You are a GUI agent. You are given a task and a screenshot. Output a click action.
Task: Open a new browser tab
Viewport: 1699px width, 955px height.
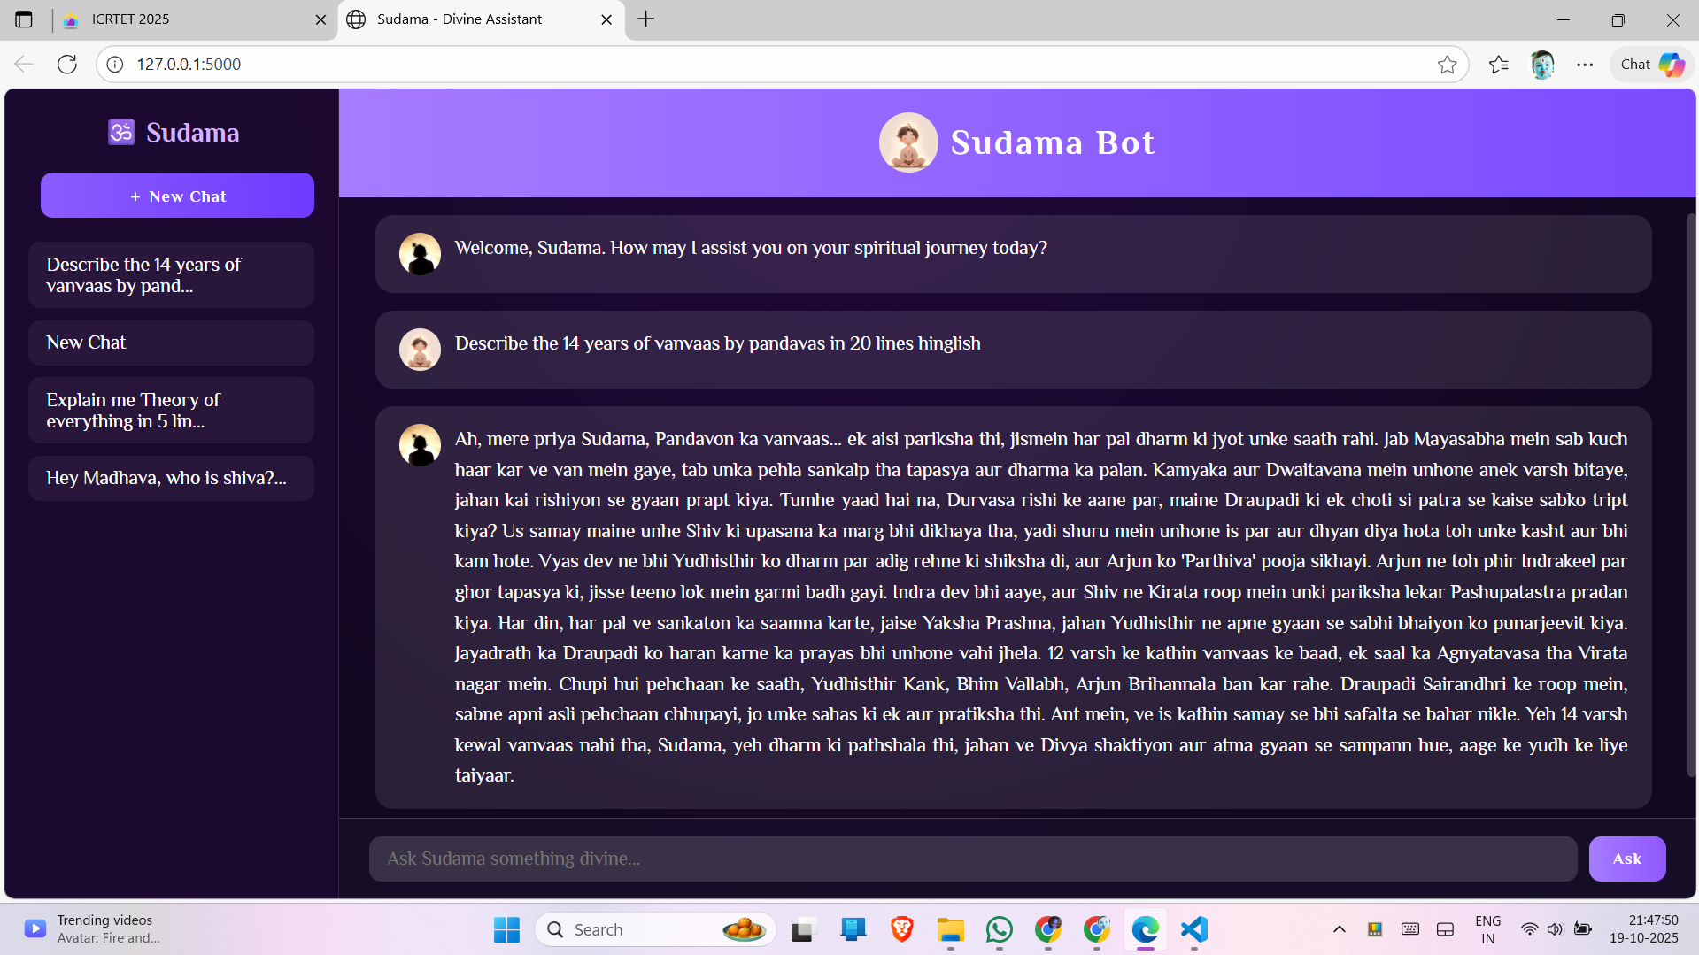(x=646, y=19)
